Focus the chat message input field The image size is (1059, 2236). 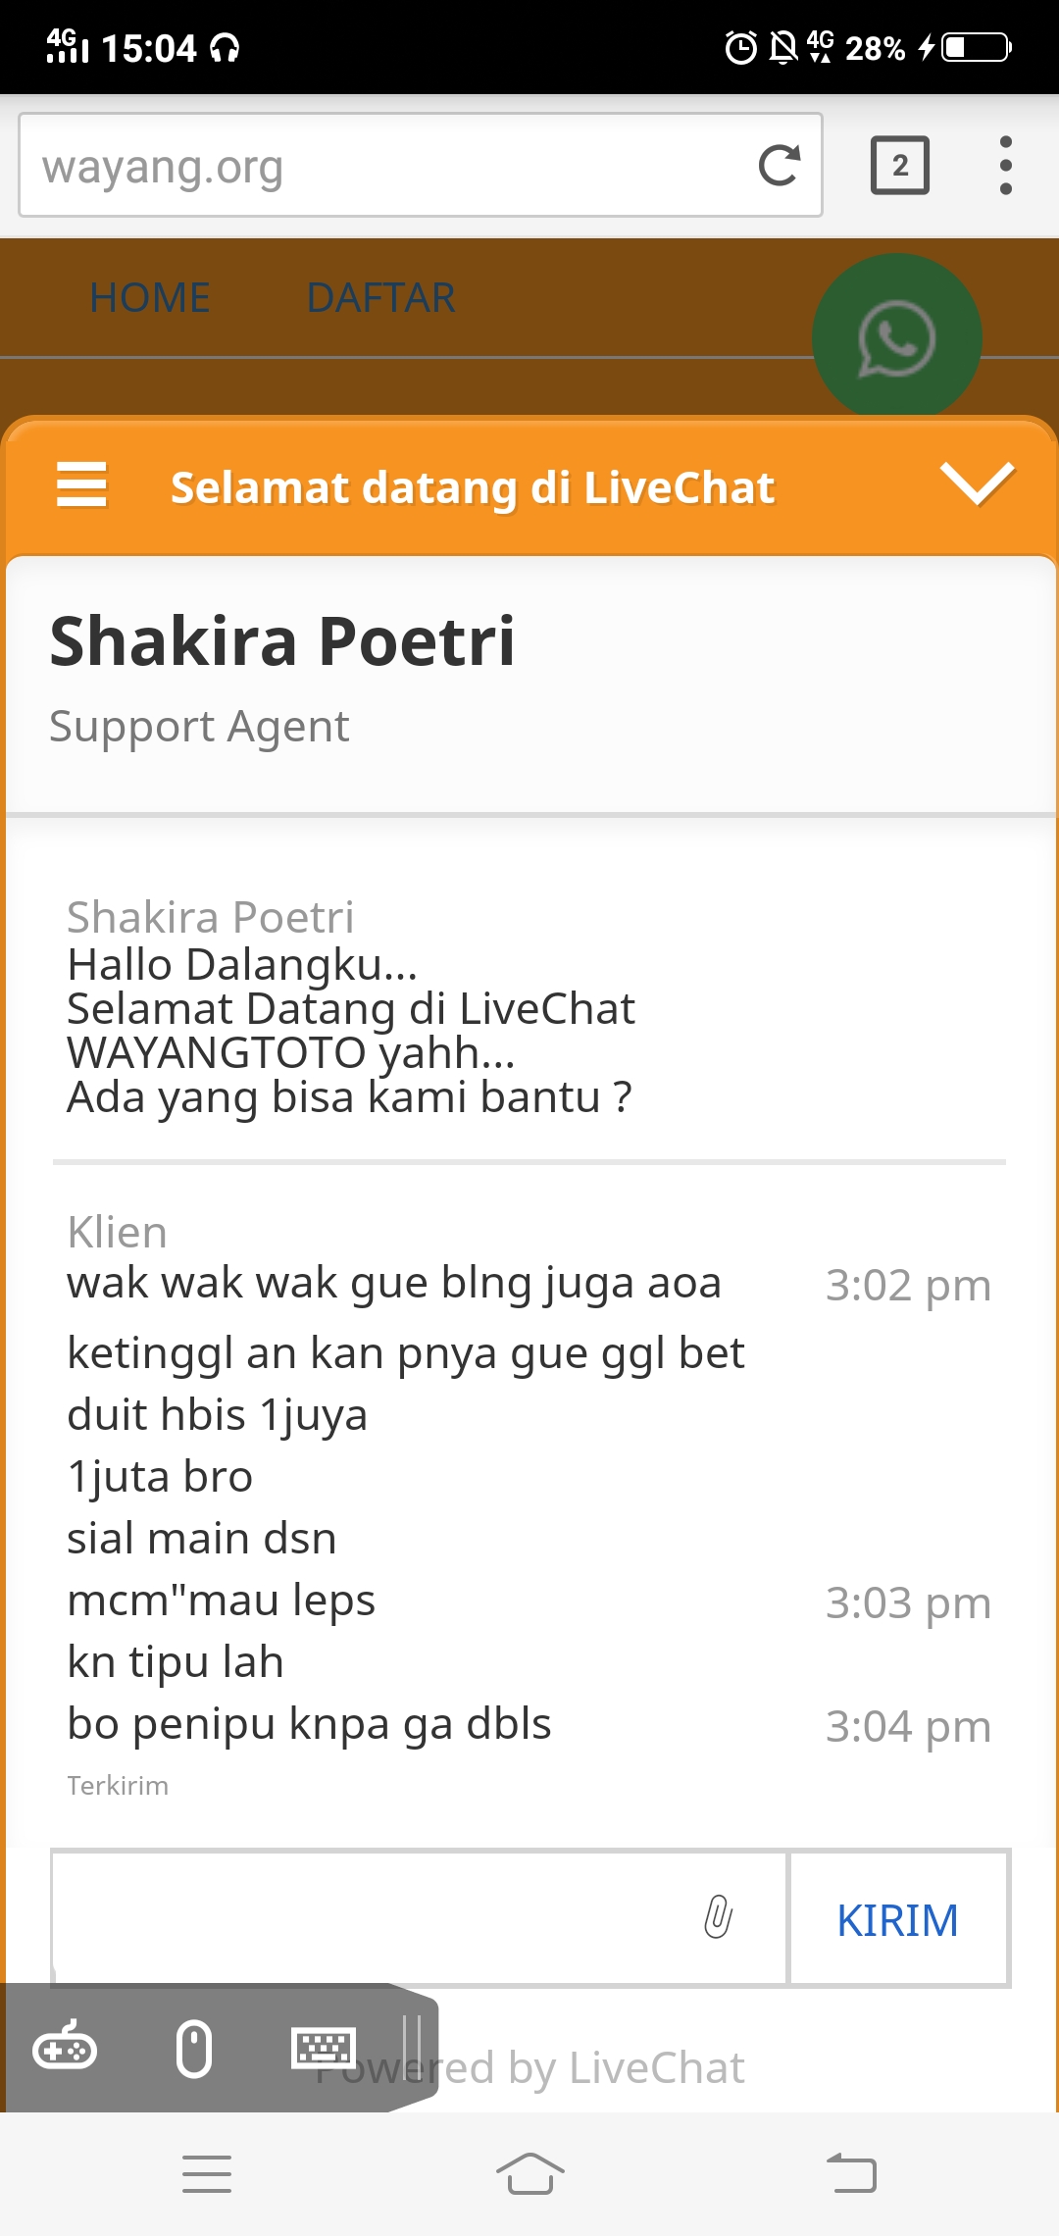373,1917
